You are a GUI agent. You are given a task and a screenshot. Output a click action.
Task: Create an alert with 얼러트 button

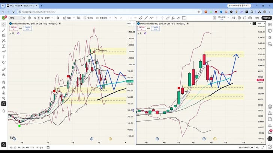point(88,18)
